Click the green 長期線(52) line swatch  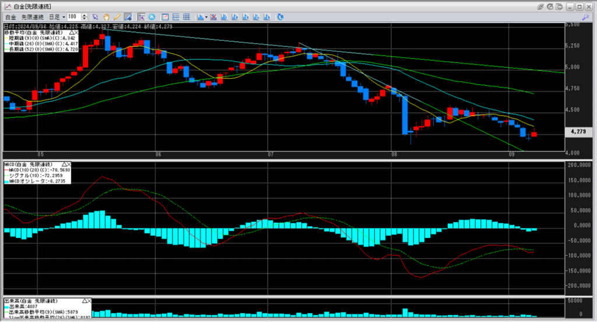pyautogui.click(x=6, y=49)
